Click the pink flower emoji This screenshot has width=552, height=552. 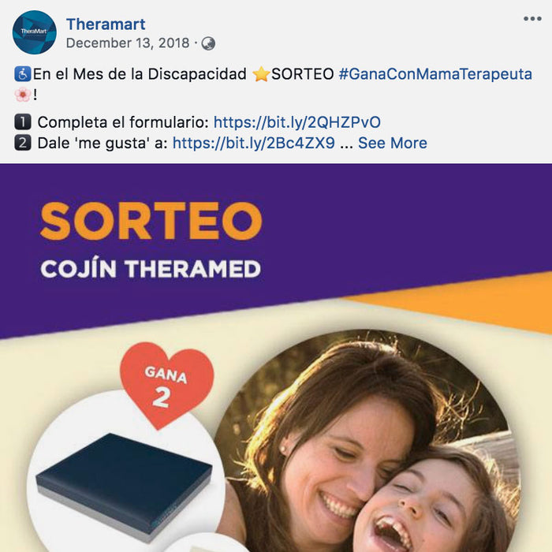pos(23,95)
